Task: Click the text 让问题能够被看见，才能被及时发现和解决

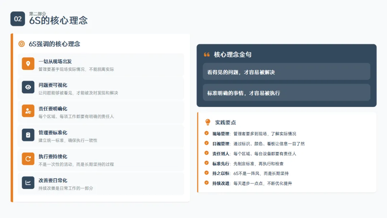Action: point(78,93)
